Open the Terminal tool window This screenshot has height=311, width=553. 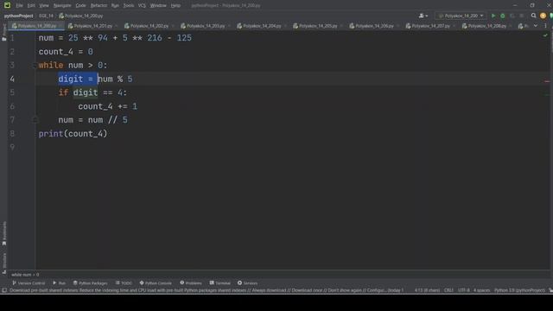pyautogui.click(x=219, y=283)
